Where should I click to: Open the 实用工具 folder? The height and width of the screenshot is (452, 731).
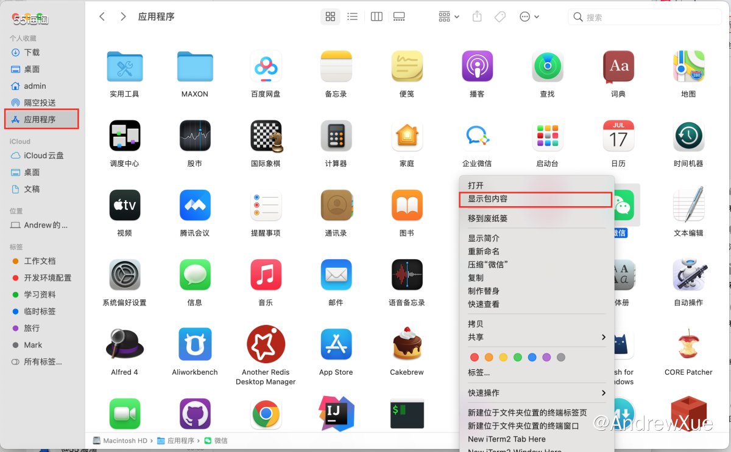(125, 66)
